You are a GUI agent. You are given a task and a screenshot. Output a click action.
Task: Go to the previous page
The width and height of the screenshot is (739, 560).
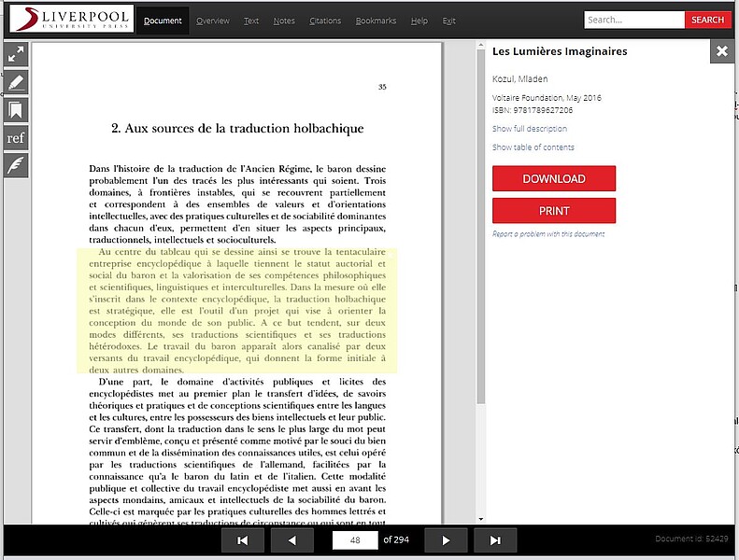tap(292, 540)
